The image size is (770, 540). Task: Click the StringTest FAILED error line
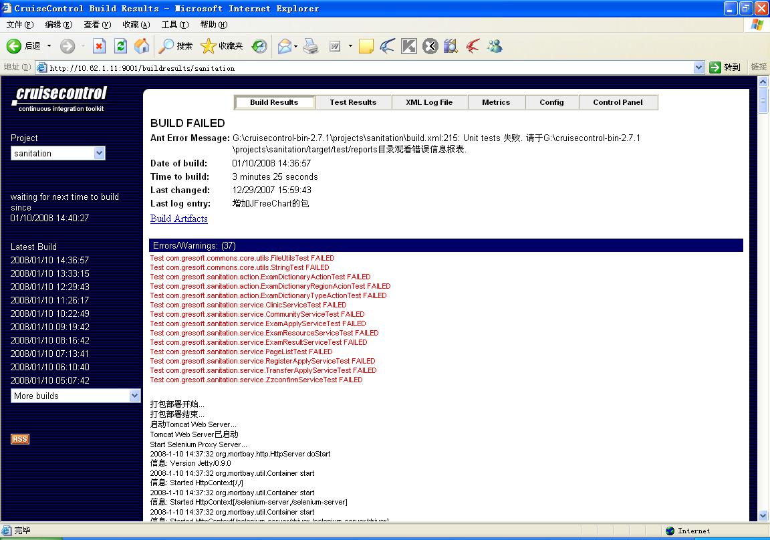click(240, 267)
